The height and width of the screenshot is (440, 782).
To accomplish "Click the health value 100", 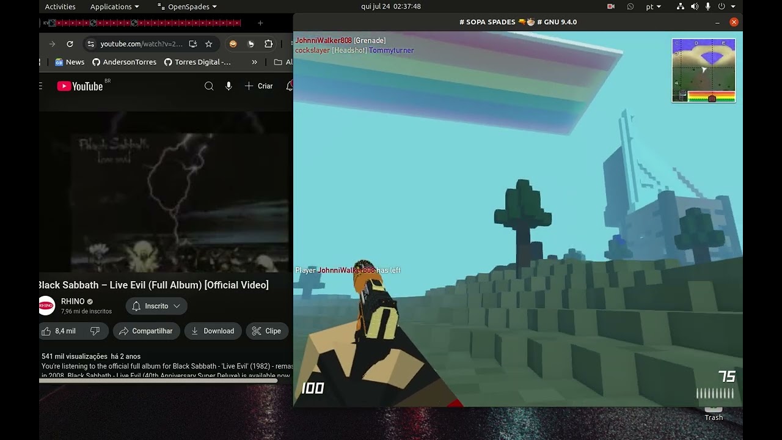I will point(313,388).
